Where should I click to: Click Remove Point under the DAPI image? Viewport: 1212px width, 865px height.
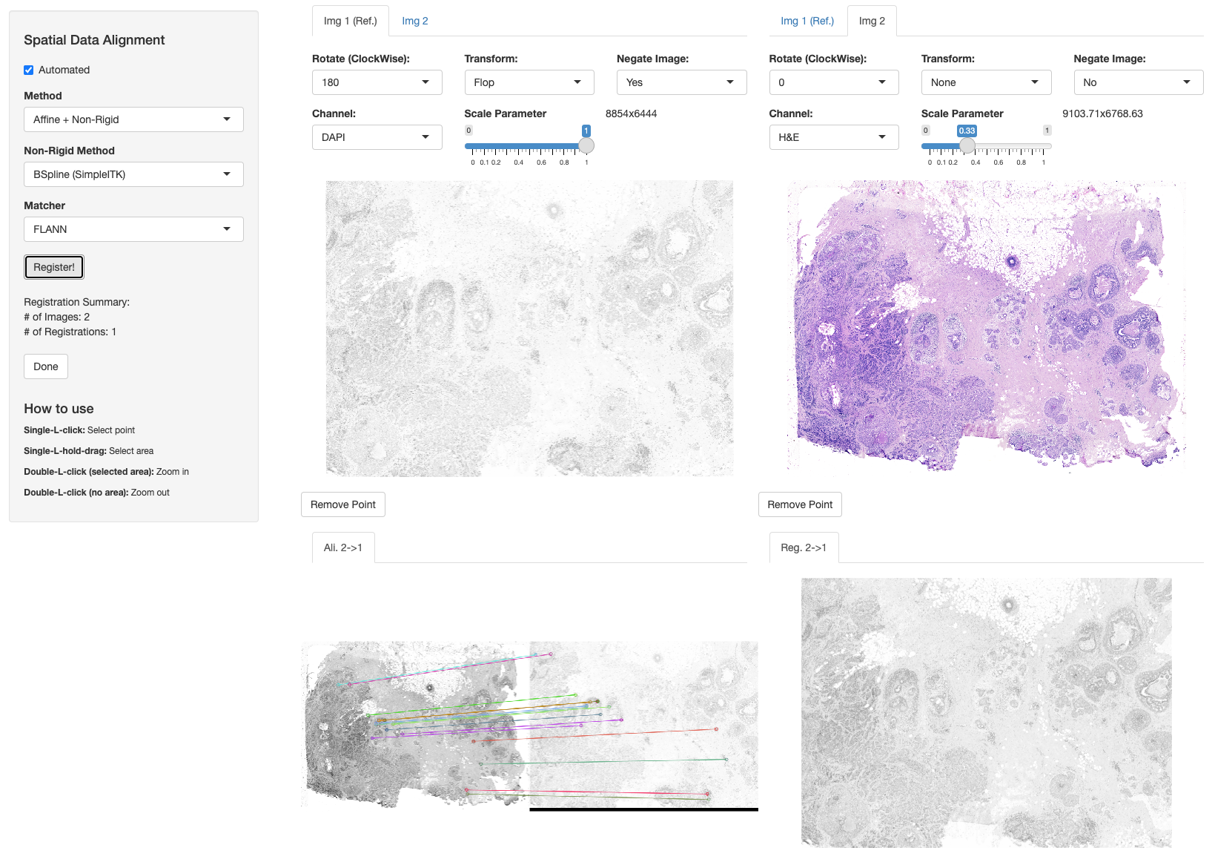pos(343,504)
